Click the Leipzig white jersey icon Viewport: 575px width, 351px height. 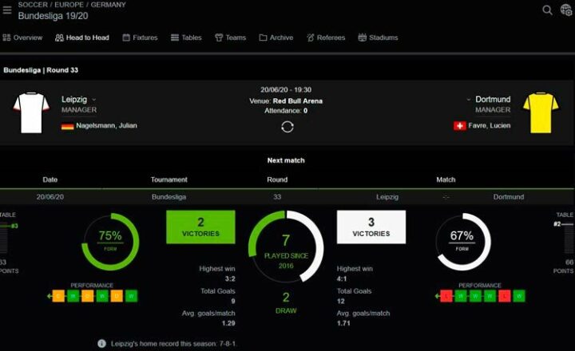coord(31,112)
